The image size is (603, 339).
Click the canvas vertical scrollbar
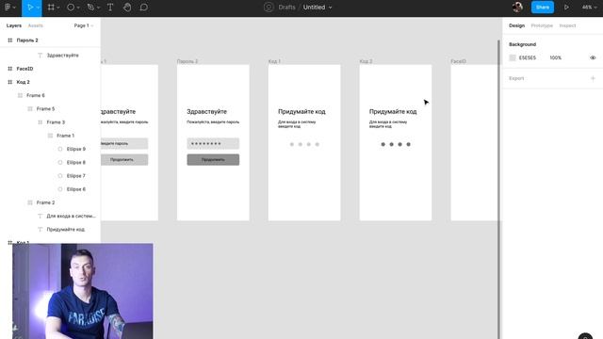tap(498, 188)
